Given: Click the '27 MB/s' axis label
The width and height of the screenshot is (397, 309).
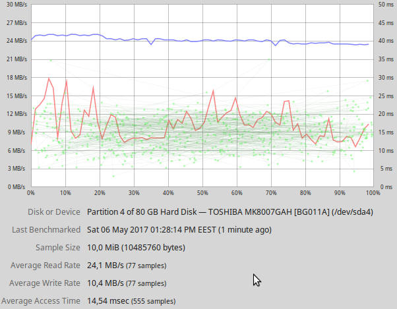Looking at the screenshot, I should click(16, 23).
